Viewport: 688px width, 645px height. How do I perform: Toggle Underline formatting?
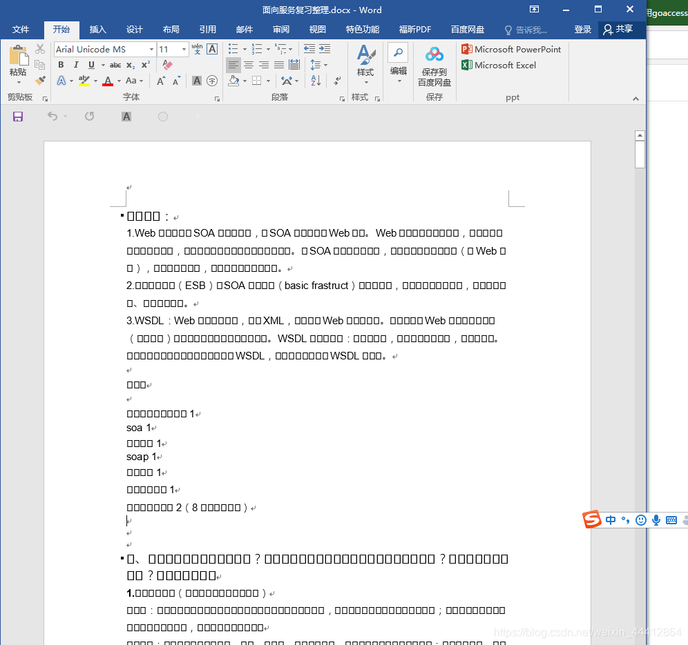(91, 65)
